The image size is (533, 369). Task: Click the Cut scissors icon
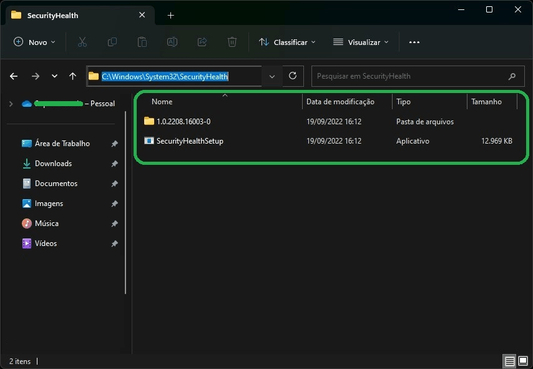point(82,42)
